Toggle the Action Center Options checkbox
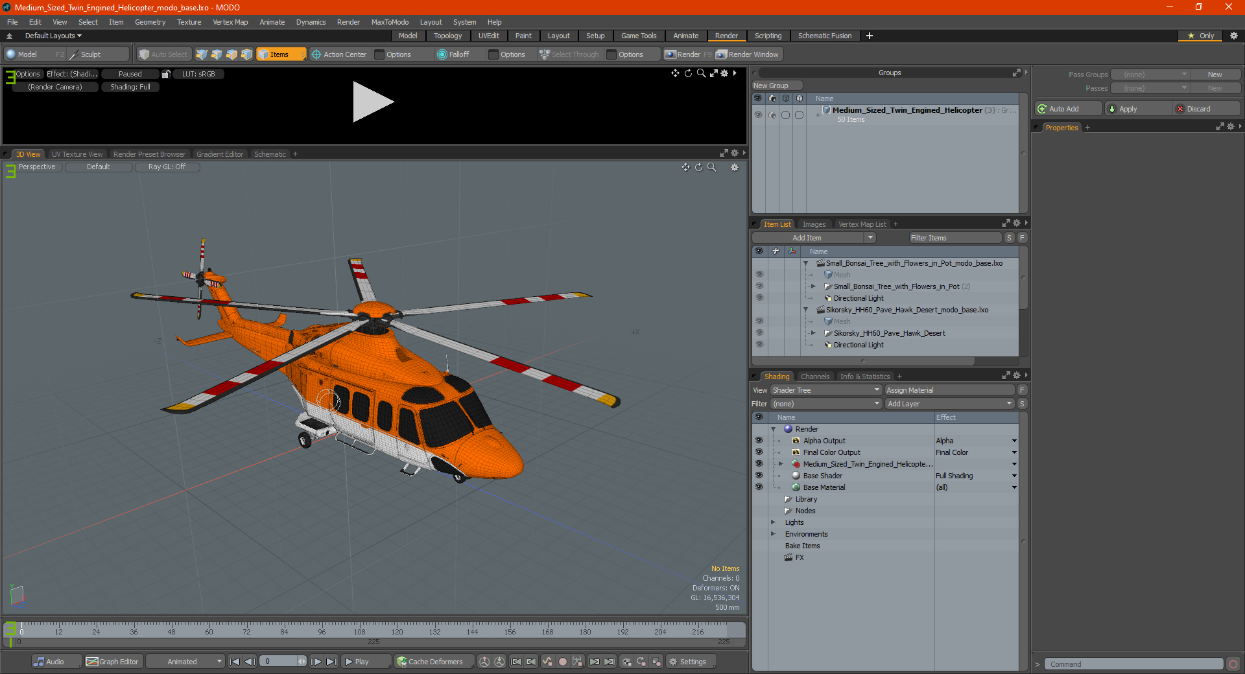Screen dimensions: 1245x674 click(x=380, y=54)
